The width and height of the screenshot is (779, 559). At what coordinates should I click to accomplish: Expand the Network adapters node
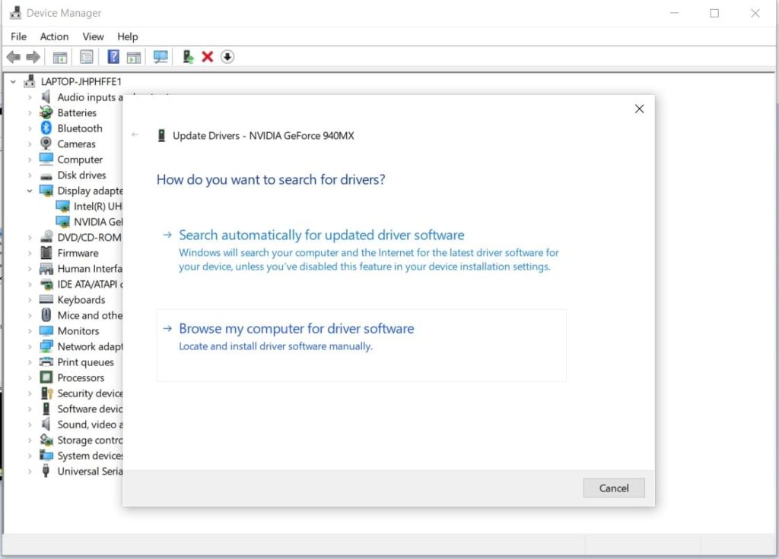(x=30, y=346)
